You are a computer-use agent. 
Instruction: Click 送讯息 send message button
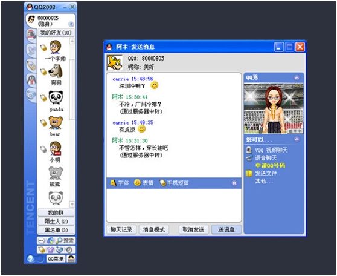click(x=226, y=229)
